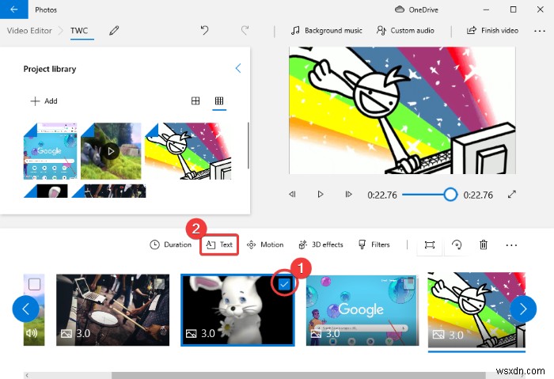The width and height of the screenshot is (554, 379).
Task: Remove or show black bars icon
Action: (x=429, y=244)
